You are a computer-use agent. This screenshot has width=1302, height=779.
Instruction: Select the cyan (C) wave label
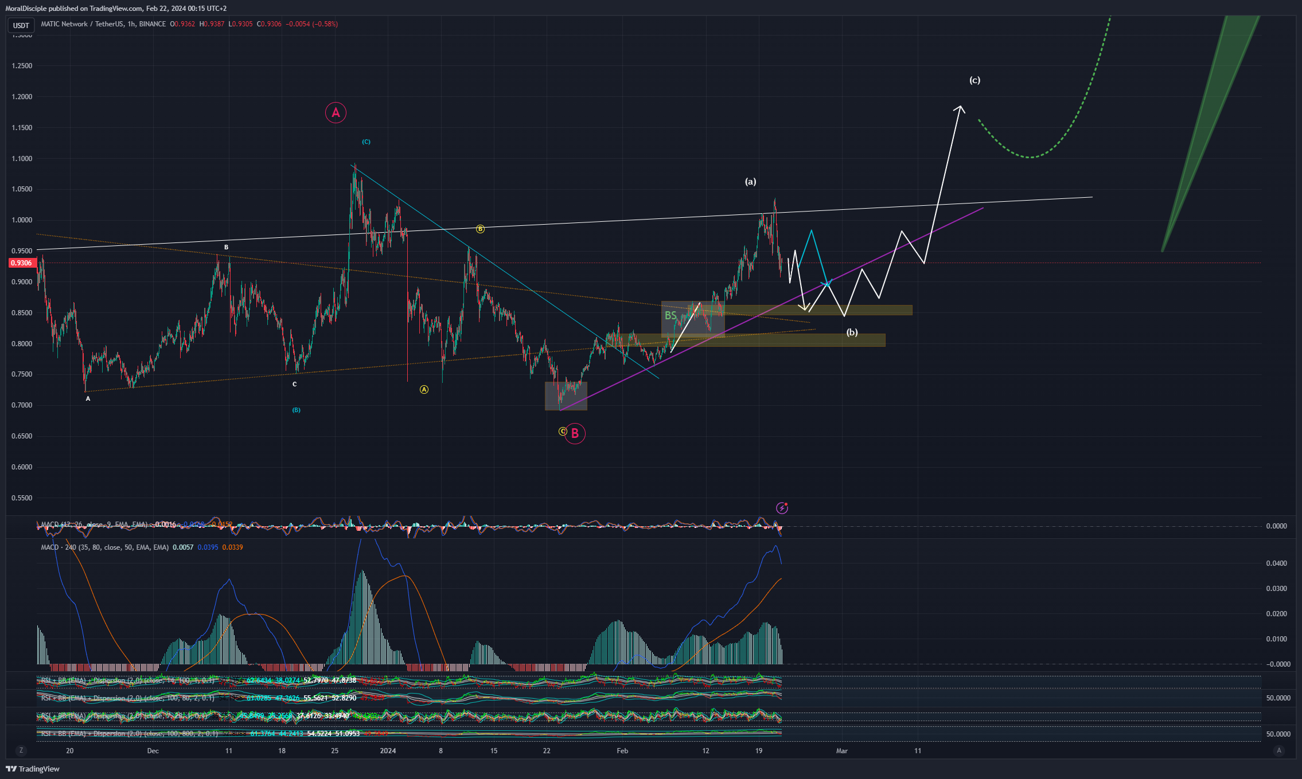(x=366, y=142)
